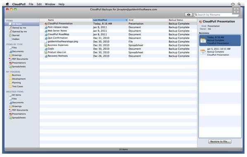This screenshot has width=247, height=157.
Task: Open the CloudPull application menu
Action: point(19,4)
